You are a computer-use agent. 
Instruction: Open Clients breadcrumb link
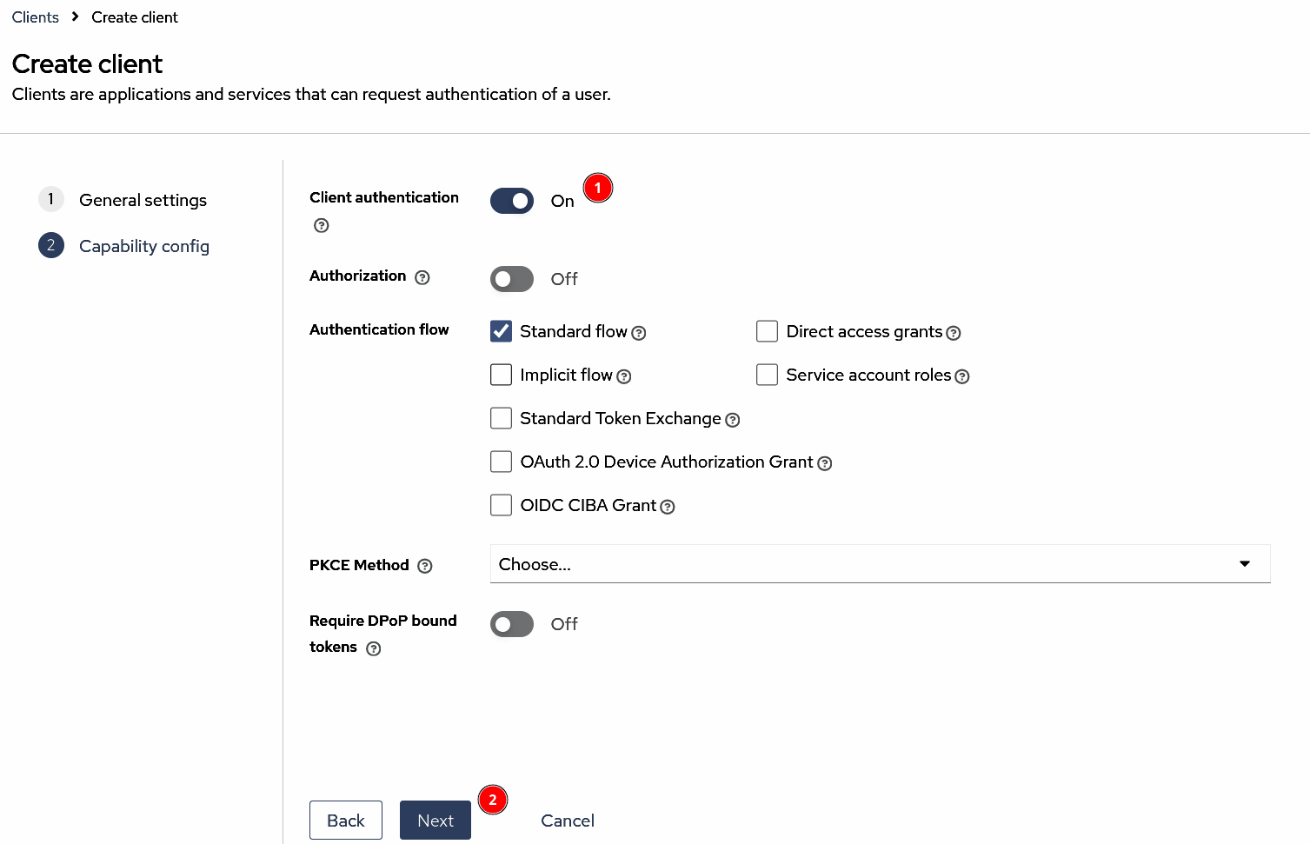tap(36, 17)
